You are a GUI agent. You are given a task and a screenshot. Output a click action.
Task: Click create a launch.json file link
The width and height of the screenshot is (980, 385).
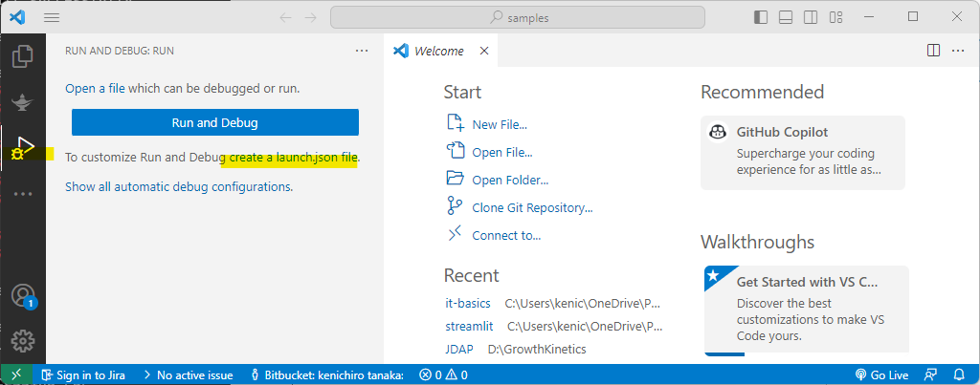[x=293, y=158]
